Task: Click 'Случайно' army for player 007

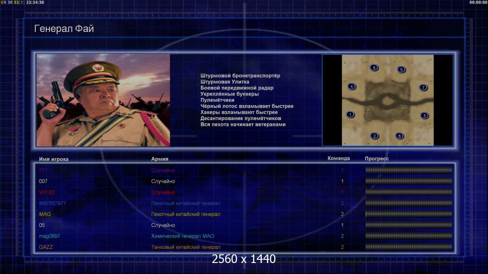Action: (163, 181)
